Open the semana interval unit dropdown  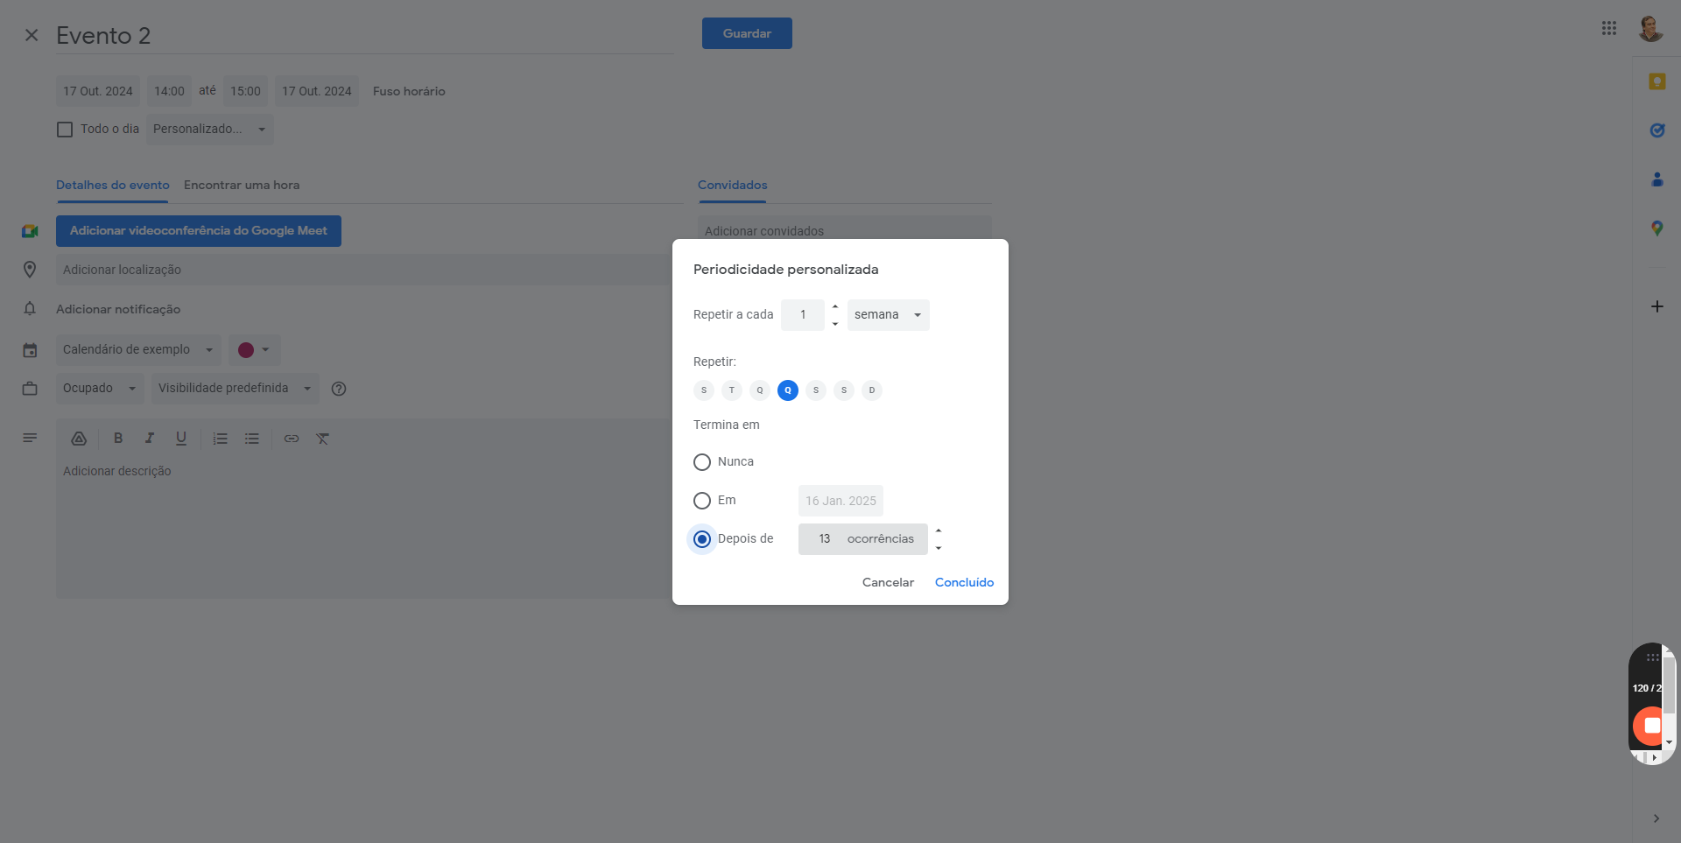(x=889, y=315)
